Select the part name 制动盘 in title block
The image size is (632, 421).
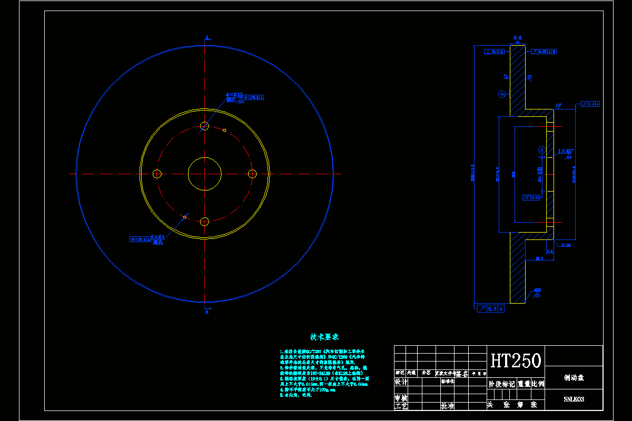pos(574,378)
